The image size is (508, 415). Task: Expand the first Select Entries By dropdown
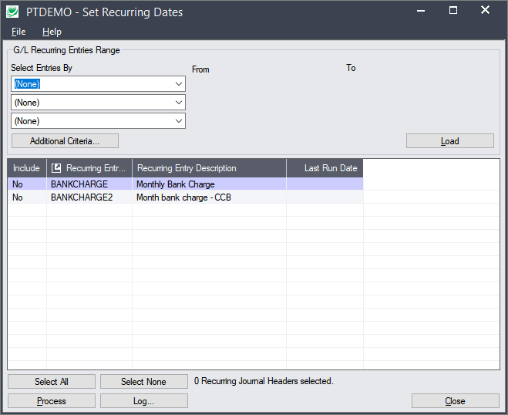[178, 83]
